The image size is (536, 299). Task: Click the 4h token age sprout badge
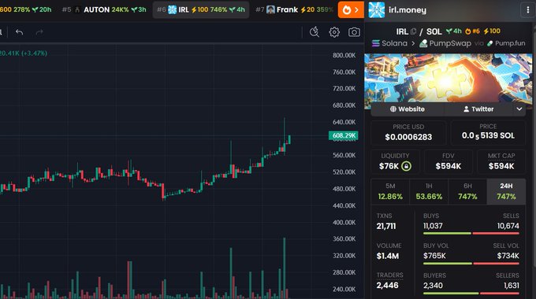coord(454,31)
